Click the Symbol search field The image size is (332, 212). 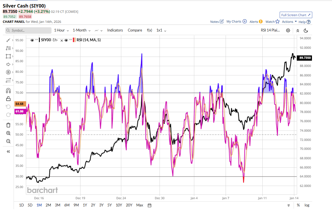[28, 30]
